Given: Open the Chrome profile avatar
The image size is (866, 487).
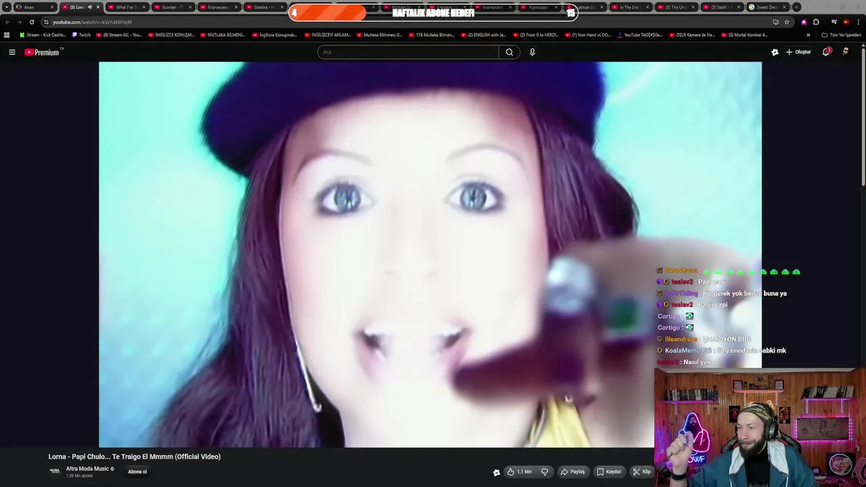Looking at the screenshot, I should tap(846, 22).
